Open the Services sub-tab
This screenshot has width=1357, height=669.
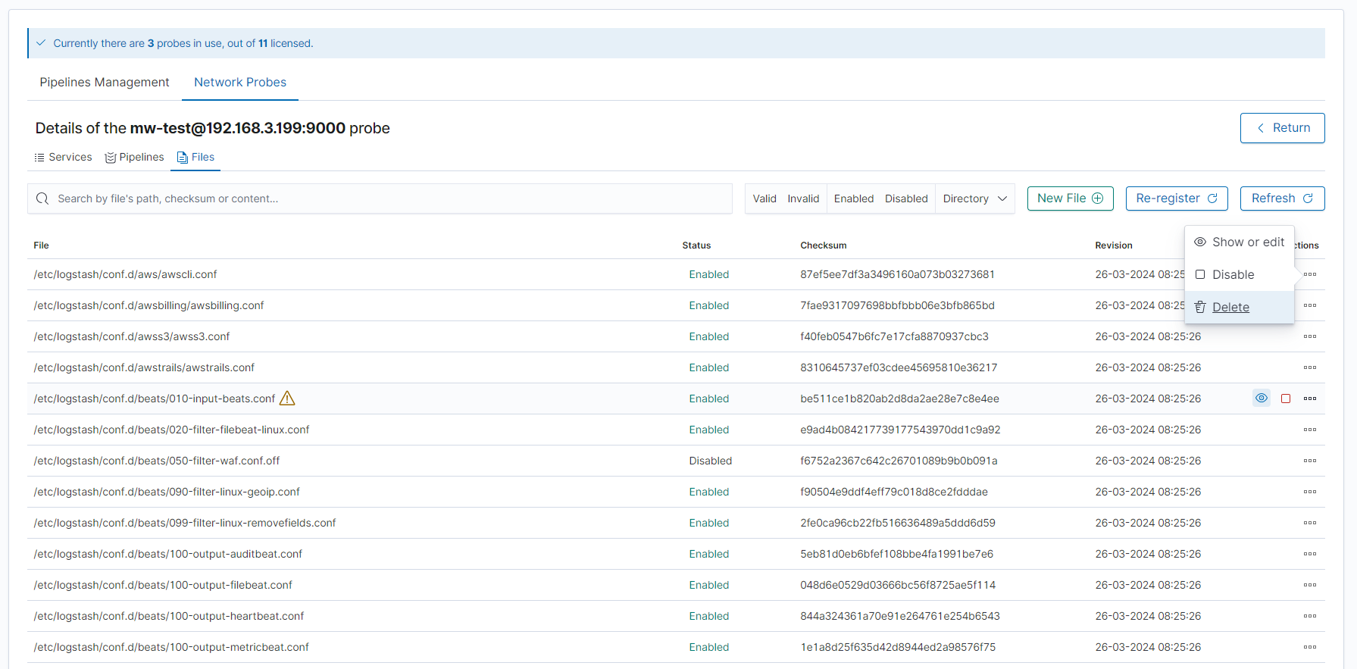[x=64, y=158]
